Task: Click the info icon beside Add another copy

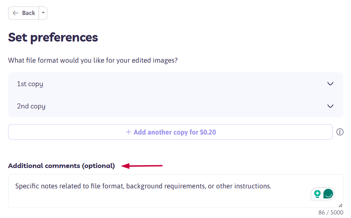Action: (340, 132)
